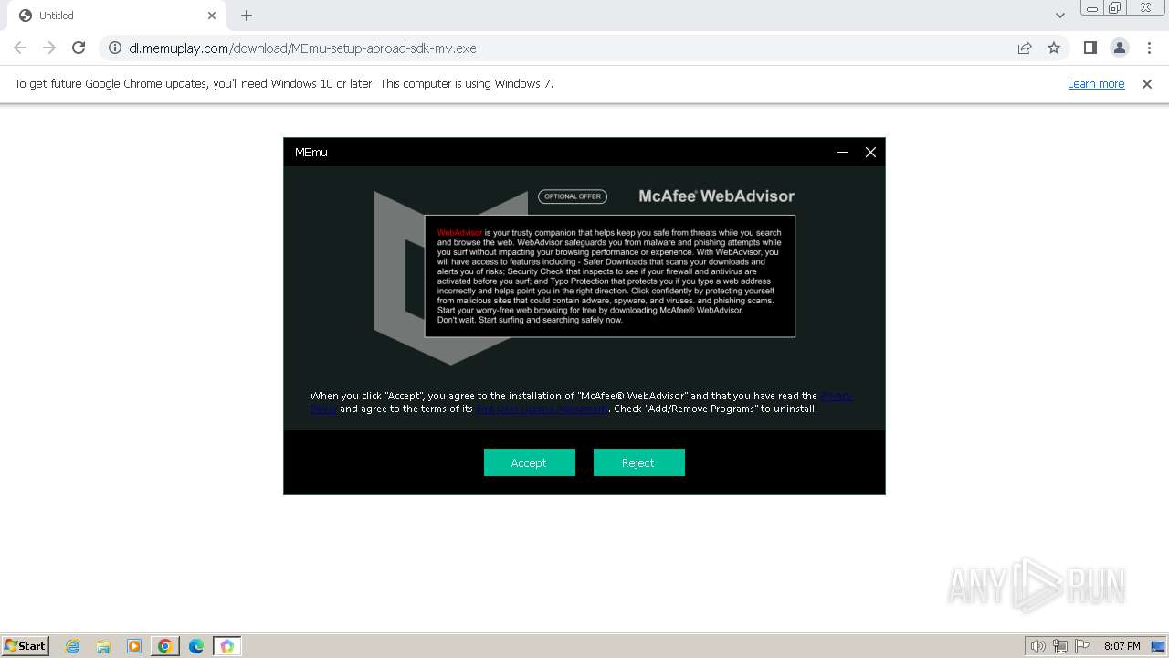The height and width of the screenshot is (658, 1169).
Task: Bookmark this tab with the star icon
Action: click(1054, 48)
